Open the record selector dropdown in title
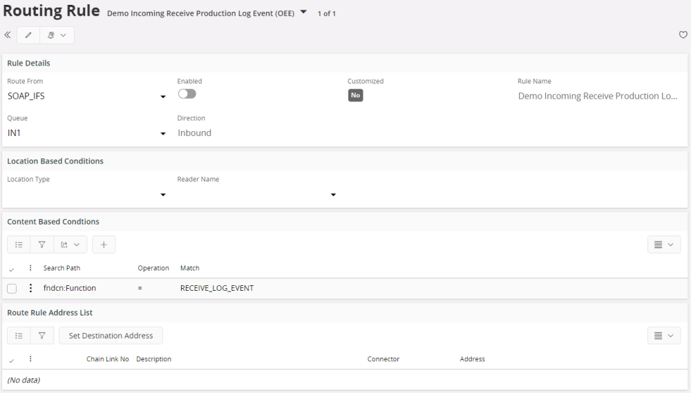Screen dimensions: 691x393 point(303,12)
